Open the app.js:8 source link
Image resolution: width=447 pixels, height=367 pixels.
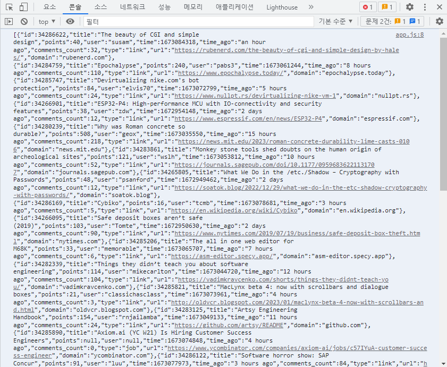click(409, 35)
